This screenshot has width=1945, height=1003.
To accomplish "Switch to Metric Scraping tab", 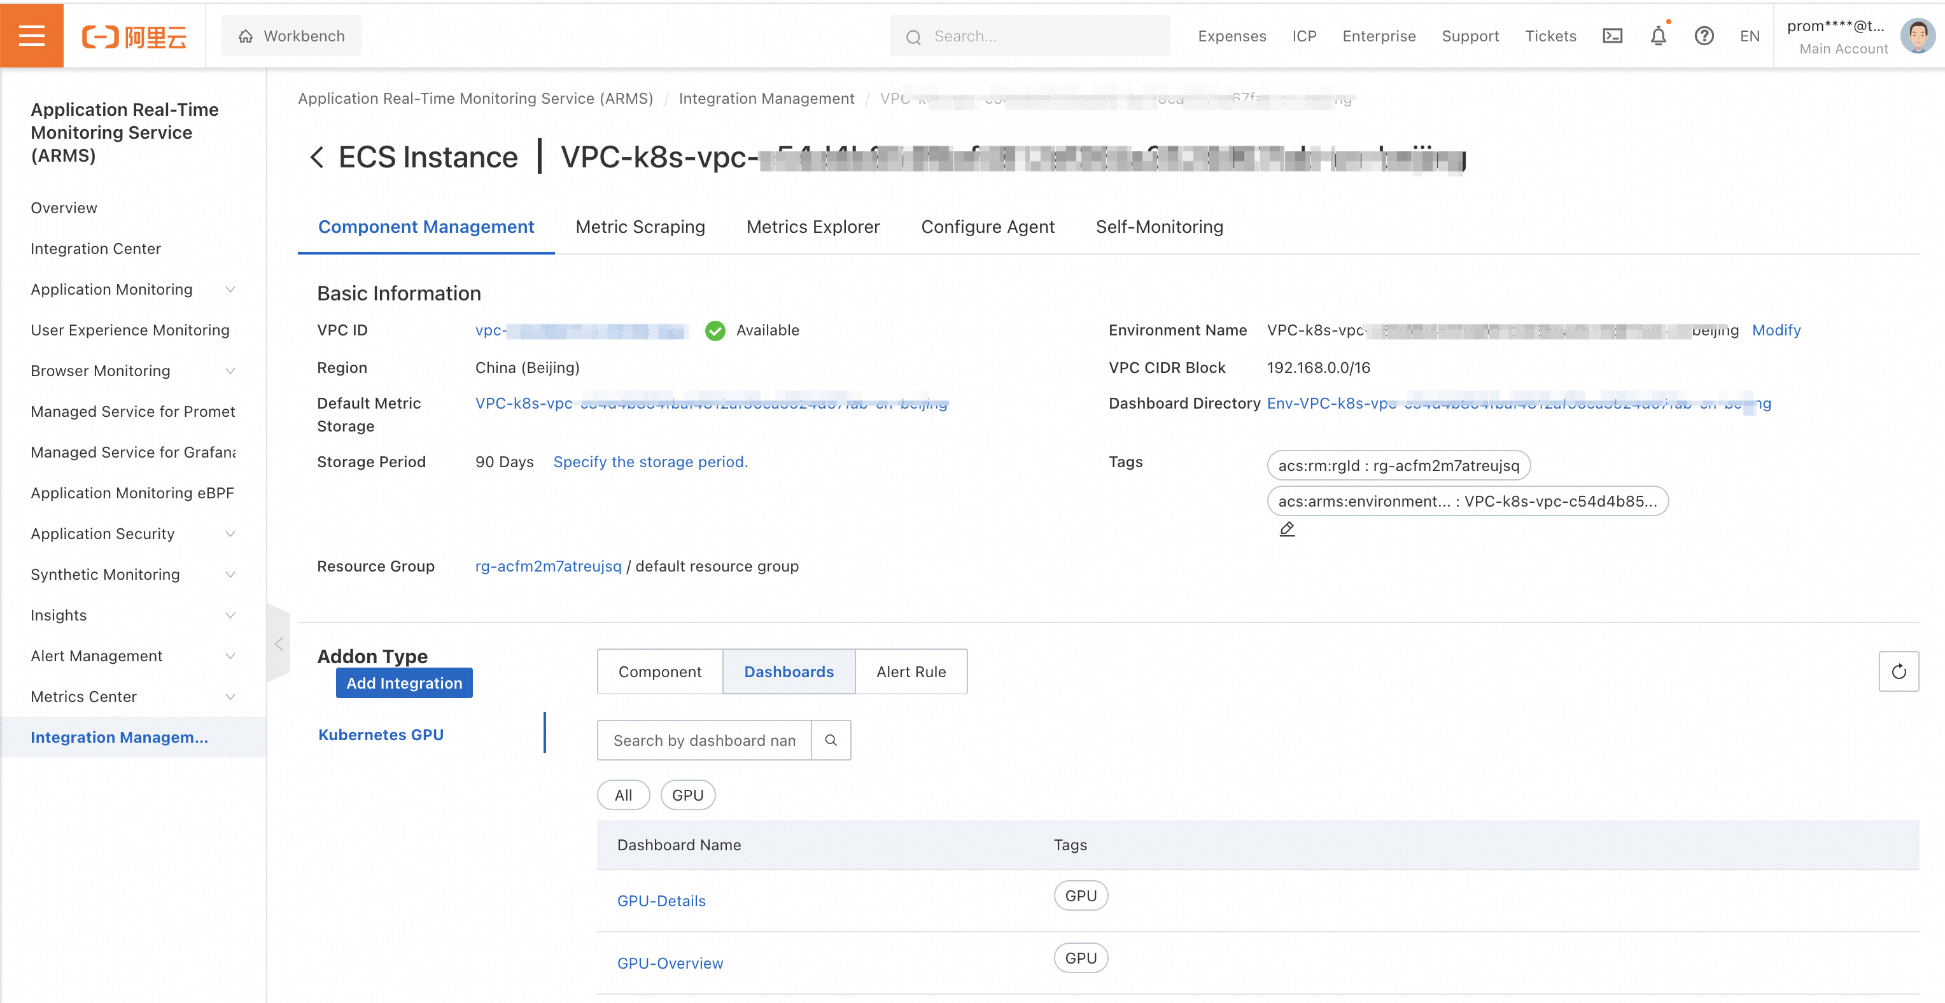I will 640,227.
